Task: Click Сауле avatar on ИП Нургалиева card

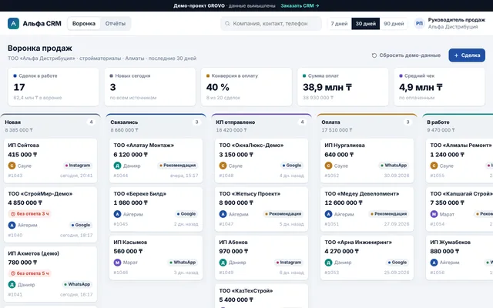Action: tap(329, 166)
